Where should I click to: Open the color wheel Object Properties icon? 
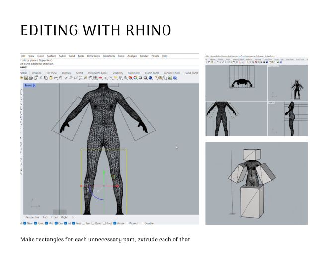(x=135, y=78)
